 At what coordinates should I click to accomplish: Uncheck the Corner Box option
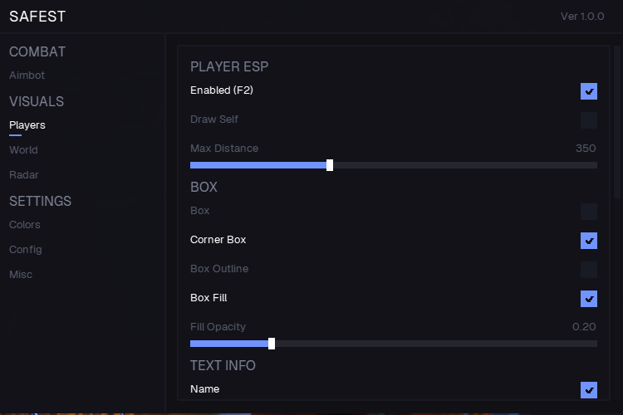coord(589,241)
